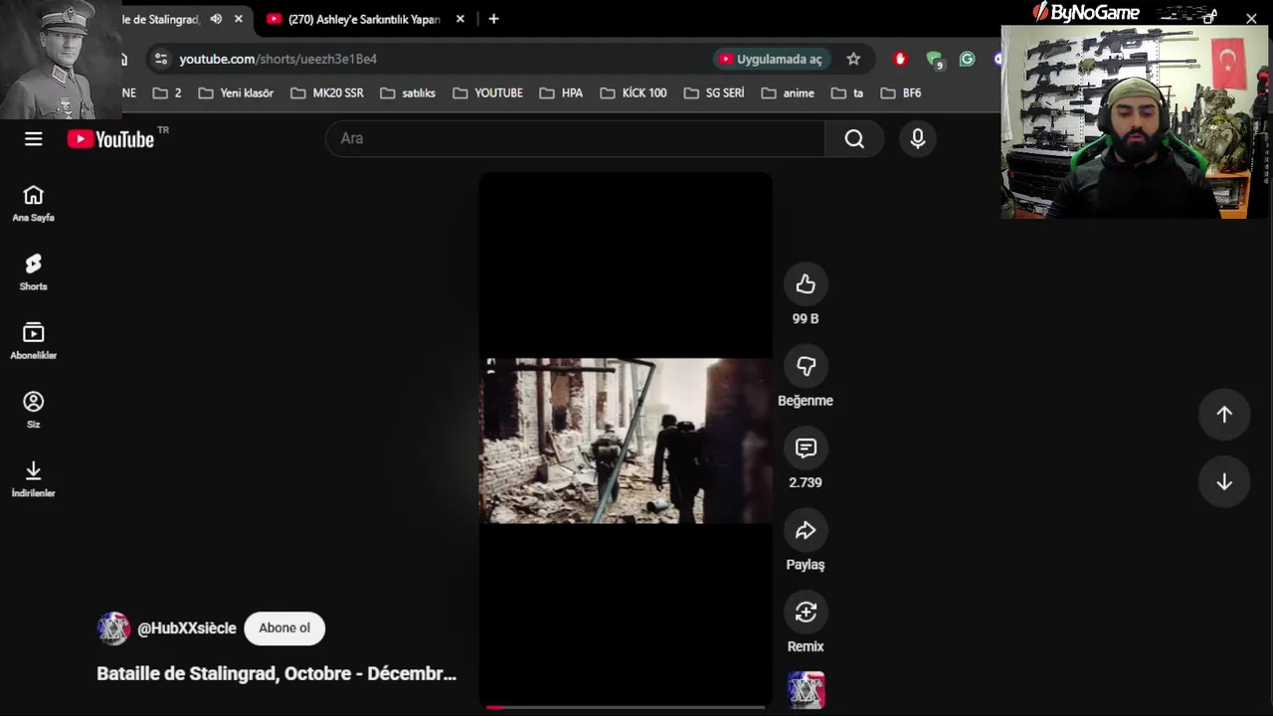Dislike the short with the Beğenme button
The height and width of the screenshot is (716, 1273).
pos(806,366)
